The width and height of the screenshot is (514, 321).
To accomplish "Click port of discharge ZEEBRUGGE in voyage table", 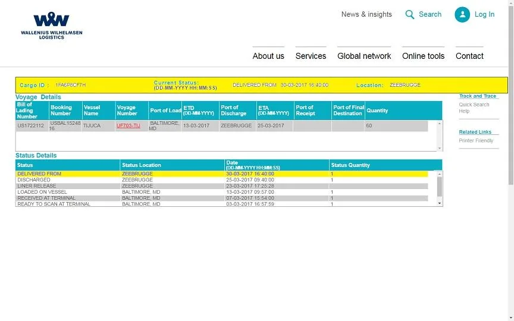I will (x=236, y=126).
